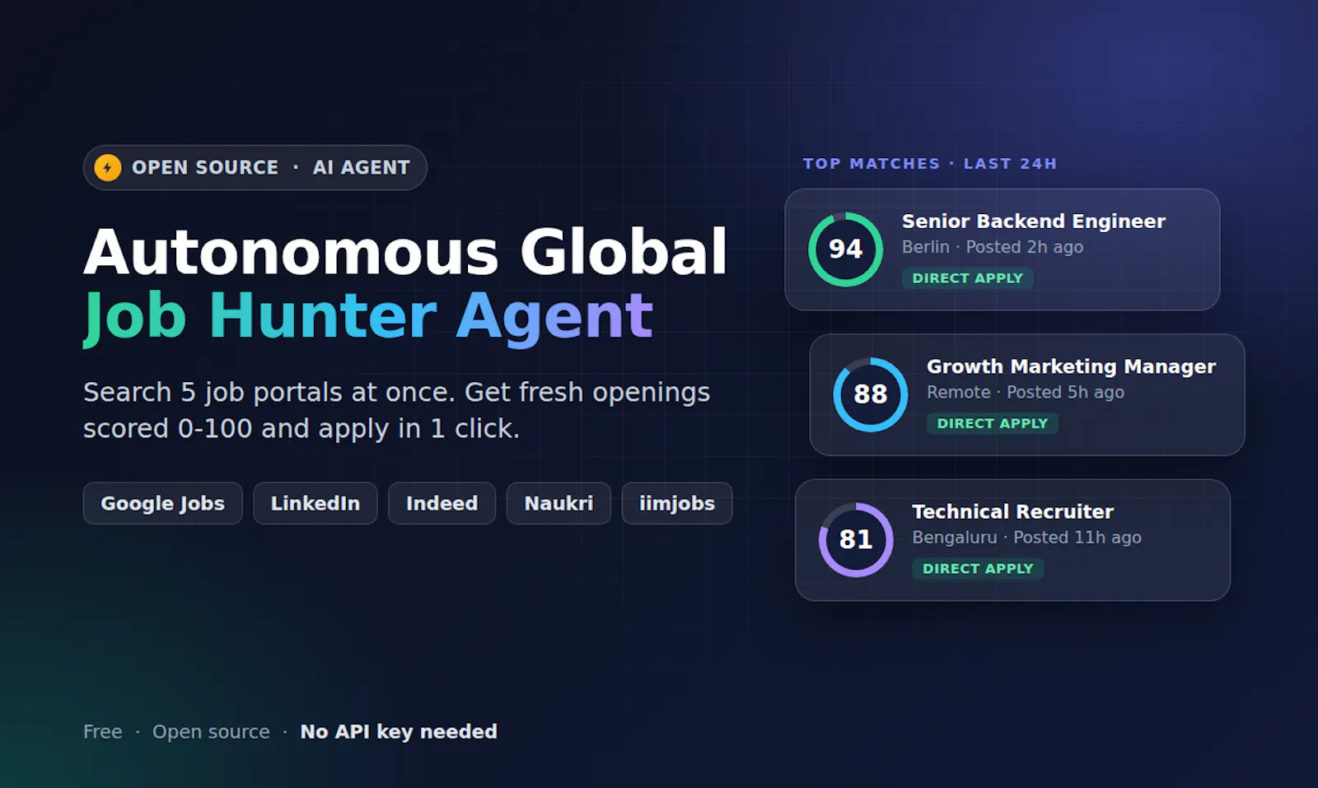
Task: Click the Free footer label
Action: pyautogui.click(x=102, y=732)
